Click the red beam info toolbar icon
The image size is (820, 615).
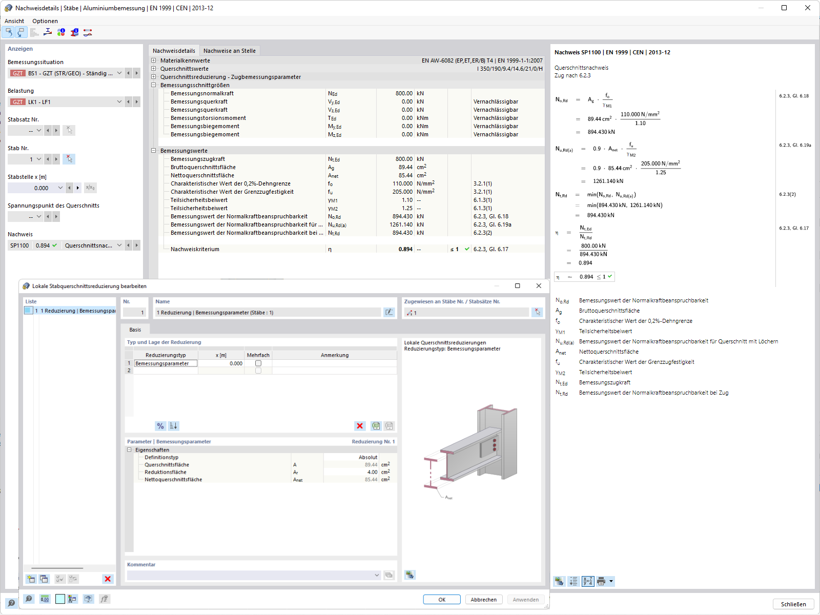[74, 32]
